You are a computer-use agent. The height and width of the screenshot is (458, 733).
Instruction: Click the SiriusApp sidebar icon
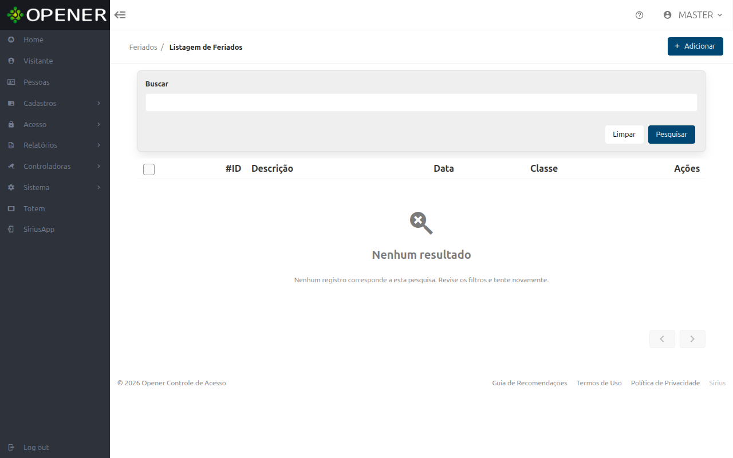(x=11, y=230)
